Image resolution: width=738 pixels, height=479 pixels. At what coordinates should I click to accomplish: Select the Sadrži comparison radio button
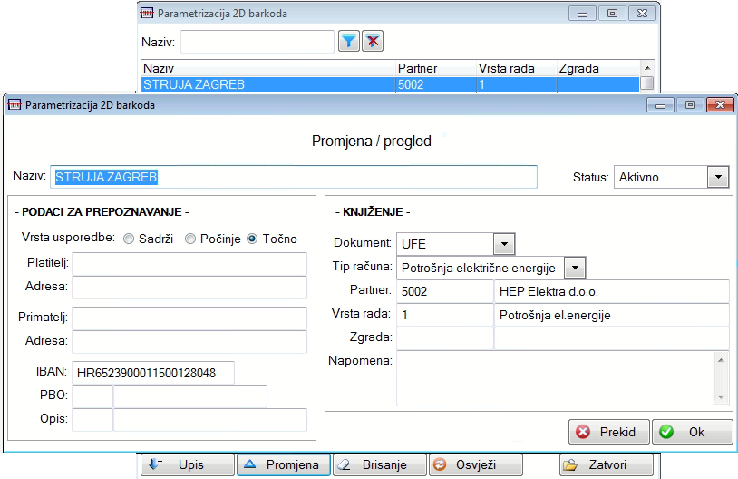click(129, 239)
